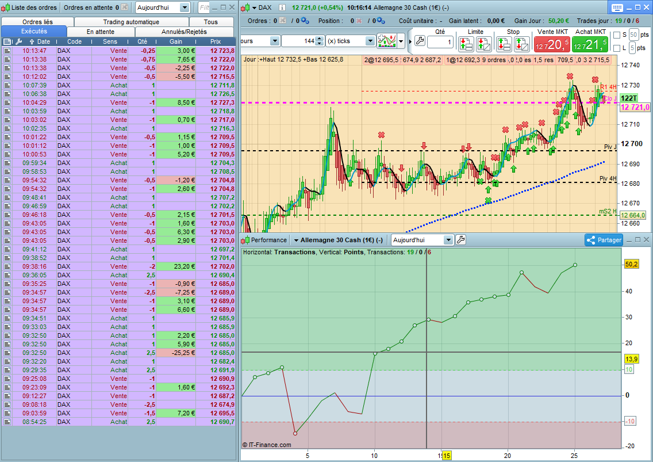Click the S points field showing 50
The height and width of the screenshot is (462, 653).
pos(633,35)
